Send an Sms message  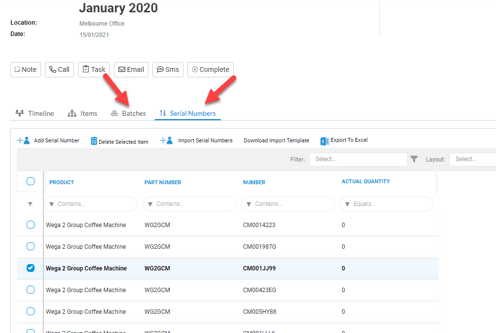pyautogui.click(x=168, y=69)
